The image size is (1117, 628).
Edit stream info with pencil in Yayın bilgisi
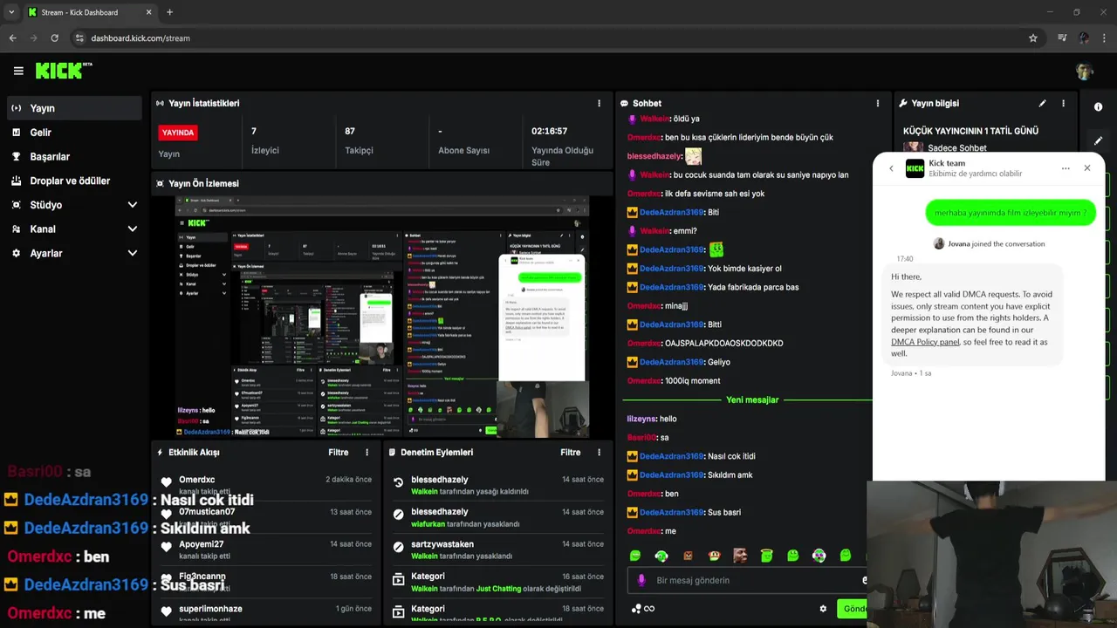coord(1042,103)
